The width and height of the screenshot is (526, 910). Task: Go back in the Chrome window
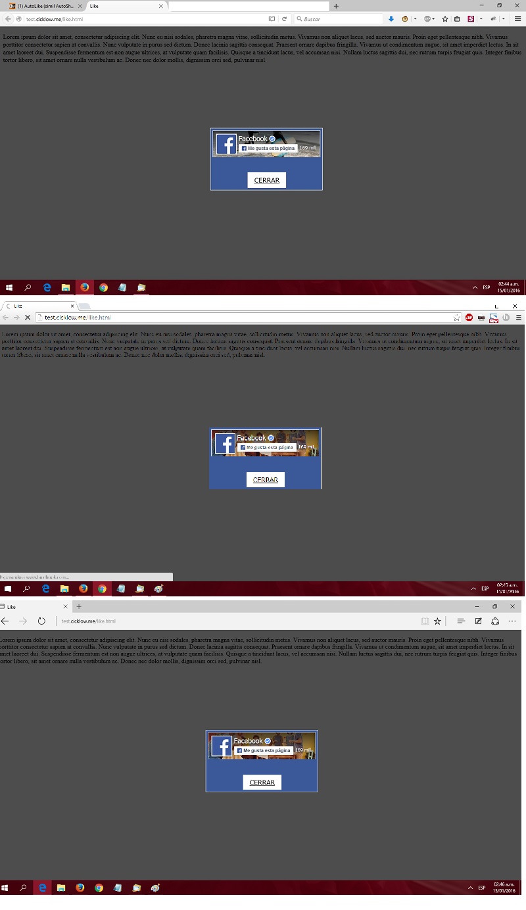click(5, 318)
